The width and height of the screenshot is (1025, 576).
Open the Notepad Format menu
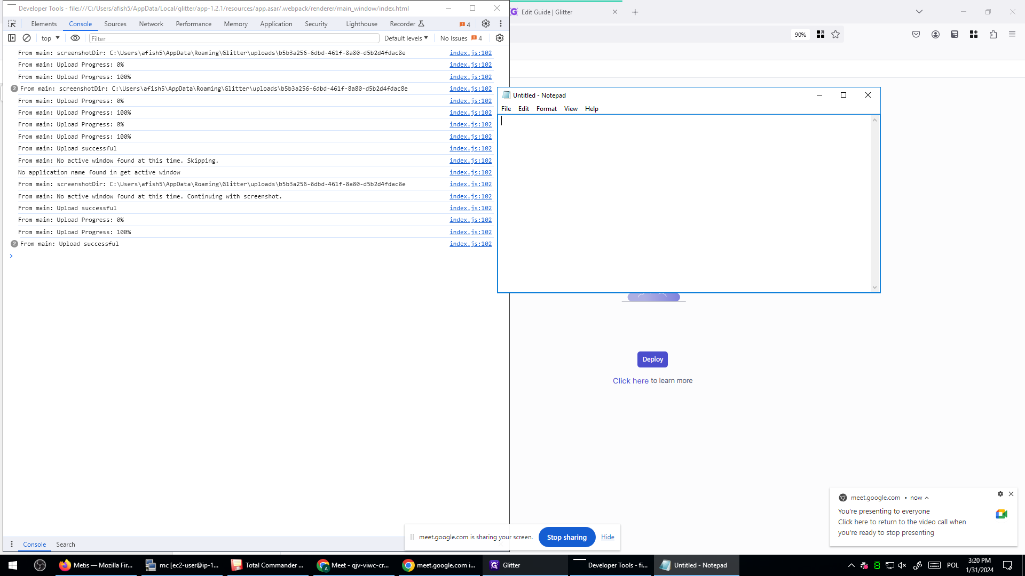click(x=546, y=109)
